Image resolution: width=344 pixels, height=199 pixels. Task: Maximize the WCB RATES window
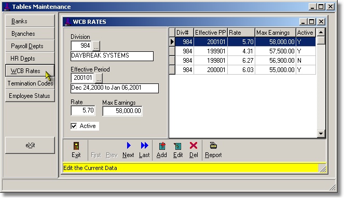tap(311, 22)
